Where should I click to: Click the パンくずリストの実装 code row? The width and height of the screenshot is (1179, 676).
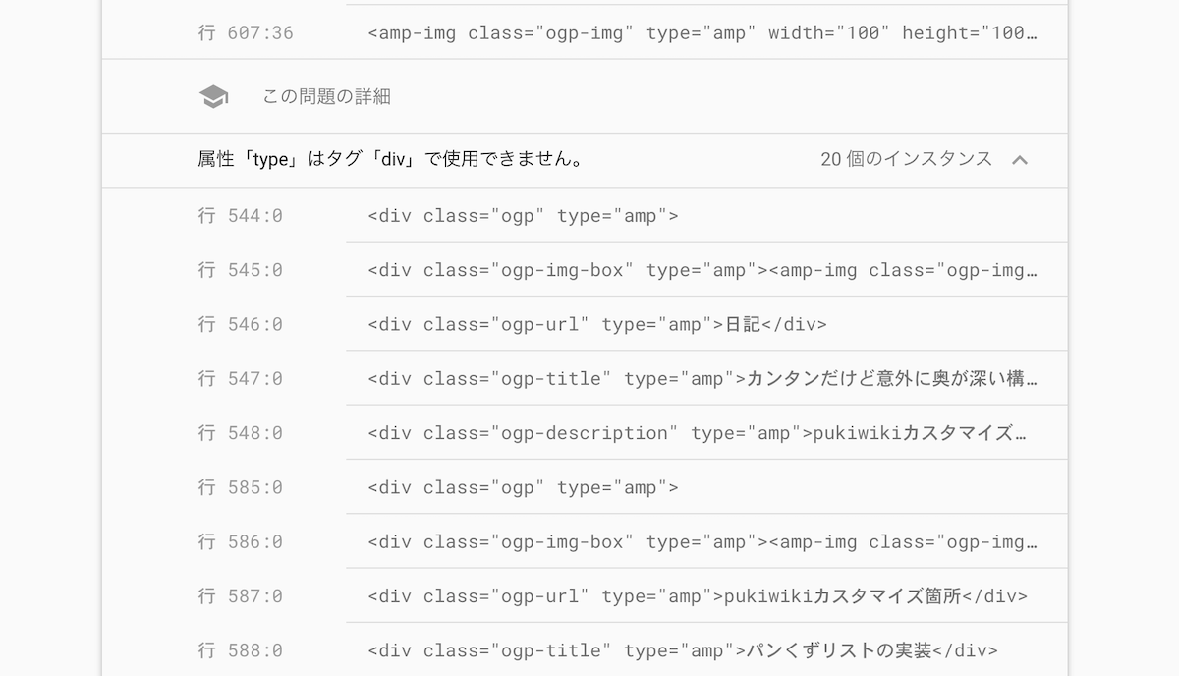589,649
